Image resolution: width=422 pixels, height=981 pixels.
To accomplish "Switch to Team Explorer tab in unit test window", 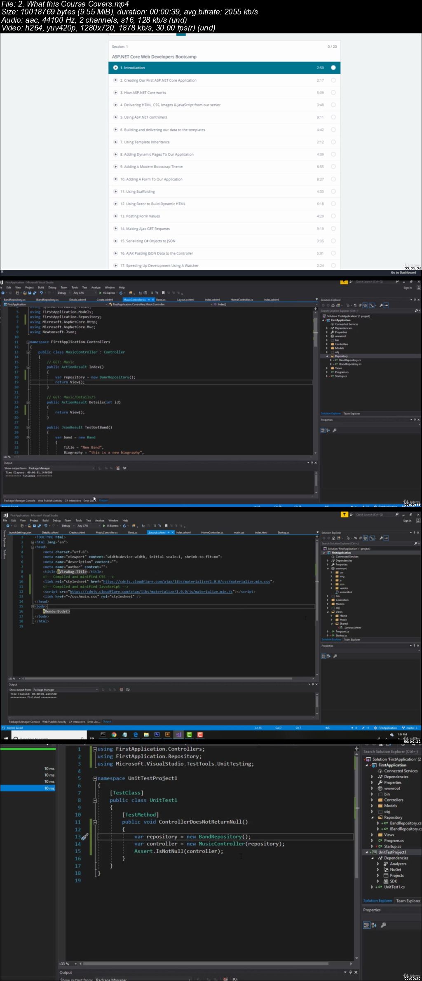I will pyautogui.click(x=408, y=901).
